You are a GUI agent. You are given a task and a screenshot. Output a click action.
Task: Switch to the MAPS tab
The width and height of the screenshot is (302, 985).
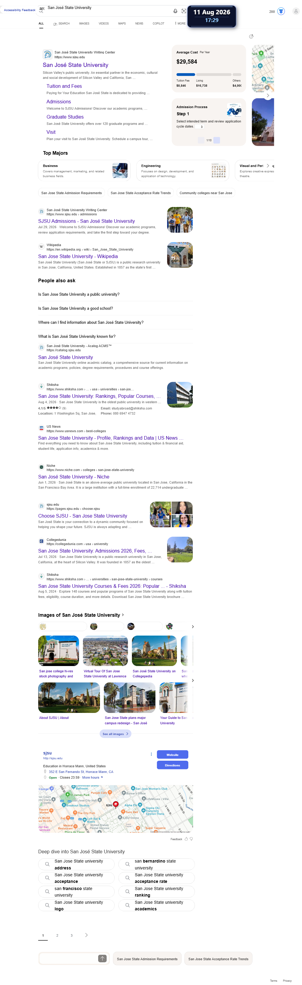pyautogui.click(x=122, y=24)
